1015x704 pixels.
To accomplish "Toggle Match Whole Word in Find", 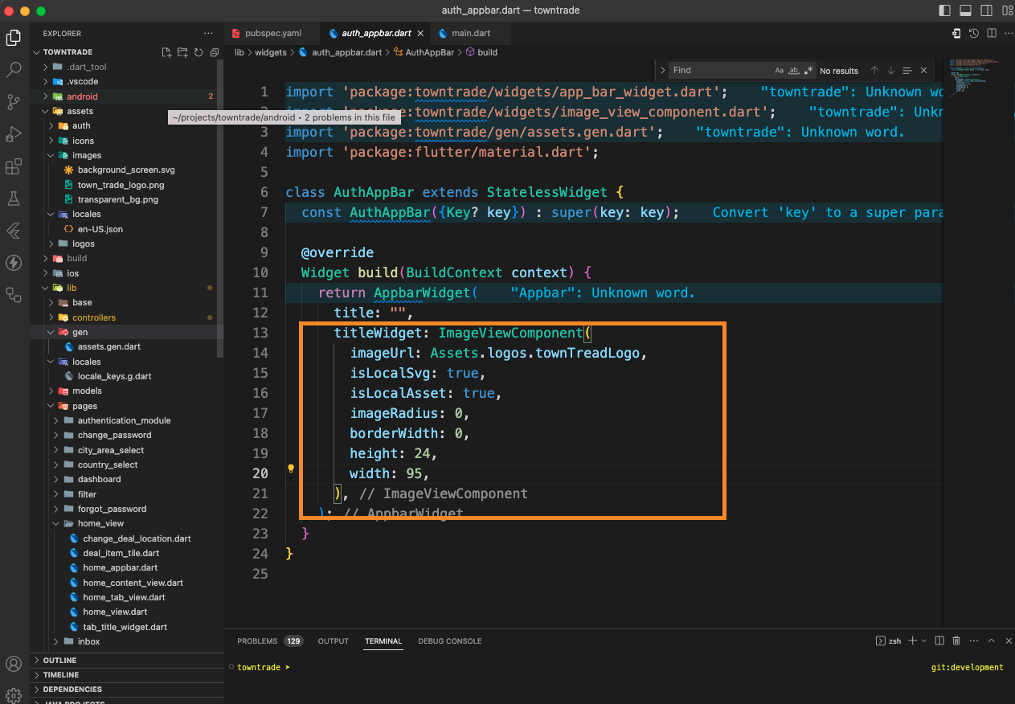I will click(794, 71).
